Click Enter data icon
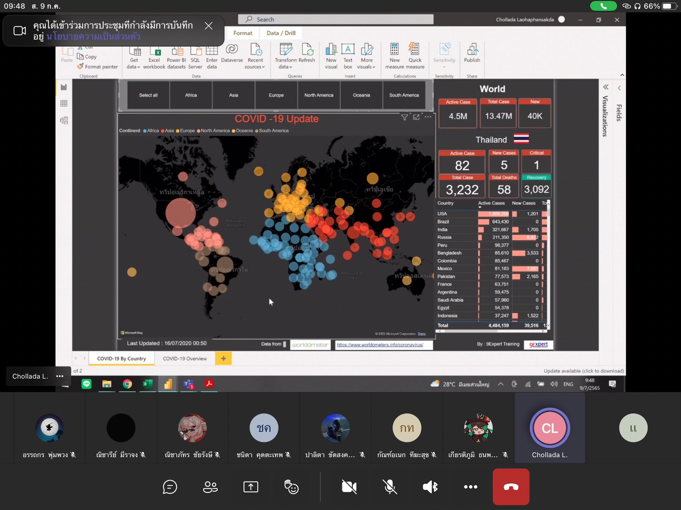 [x=211, y=57]
